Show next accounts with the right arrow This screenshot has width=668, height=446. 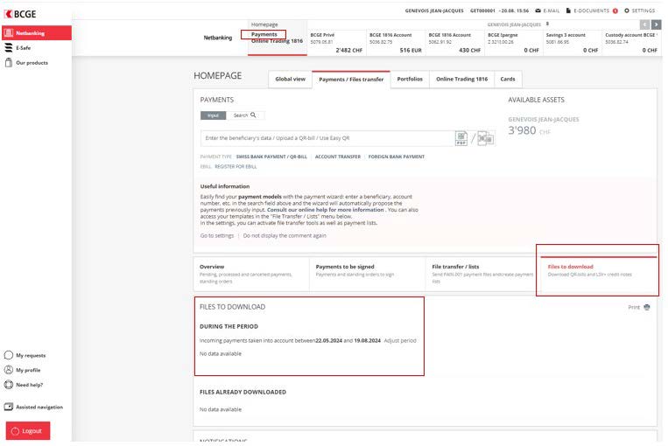[657, 24]
